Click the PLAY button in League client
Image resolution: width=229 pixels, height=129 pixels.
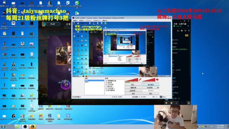[x=53, y=24]
